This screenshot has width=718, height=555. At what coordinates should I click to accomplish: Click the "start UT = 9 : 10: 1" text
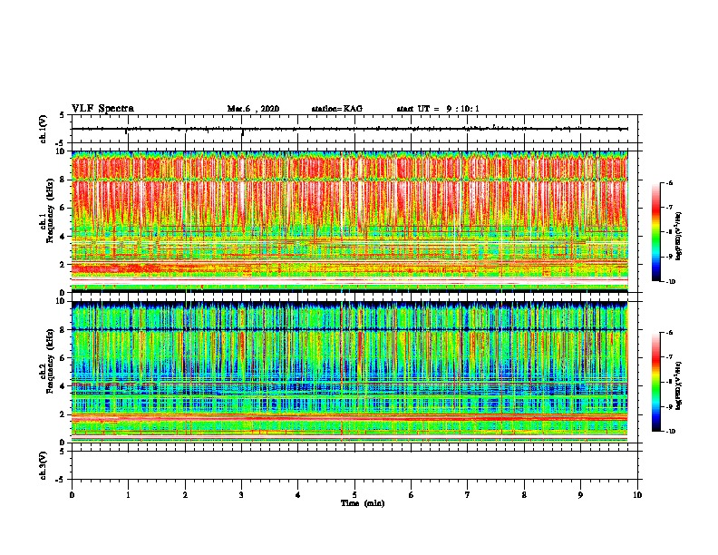[x=438, y=109]
